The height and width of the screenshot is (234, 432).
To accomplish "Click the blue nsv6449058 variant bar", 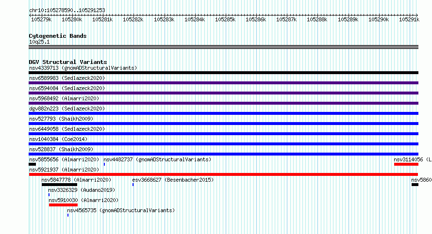I will pyautogui.click(x=223, y=134).
